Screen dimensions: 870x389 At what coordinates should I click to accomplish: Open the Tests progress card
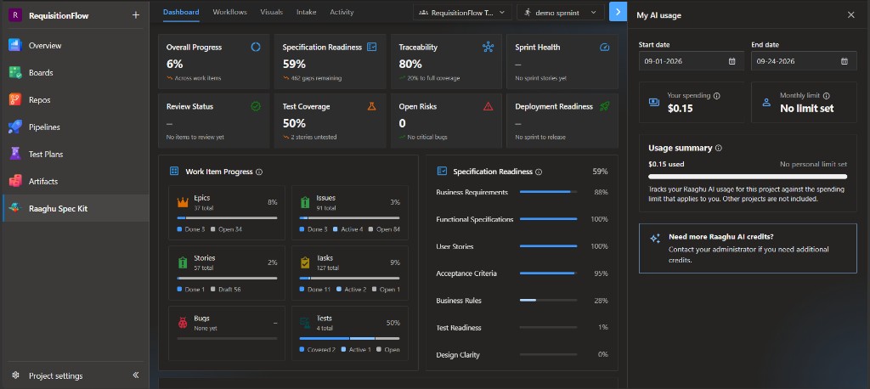pyautogui.click(x=349, y=333)
